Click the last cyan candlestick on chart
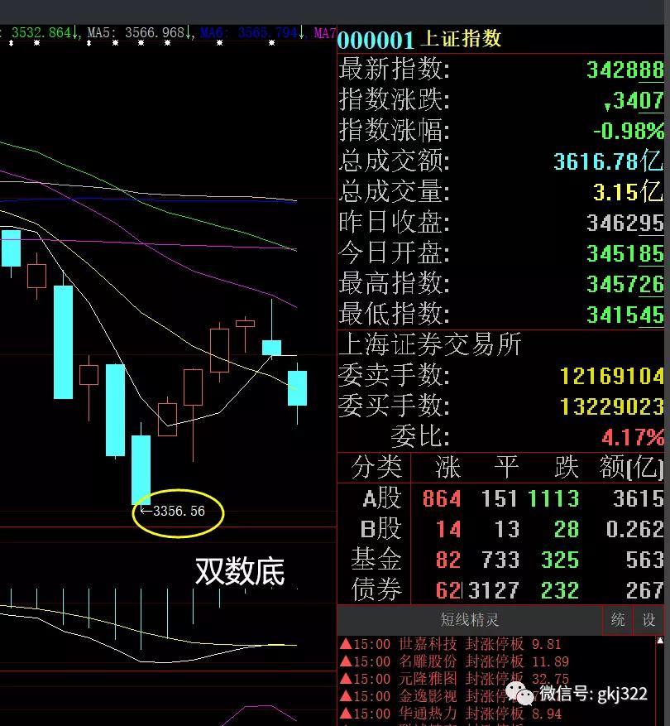This screenshot has width=670, height=726. [297, 387]
